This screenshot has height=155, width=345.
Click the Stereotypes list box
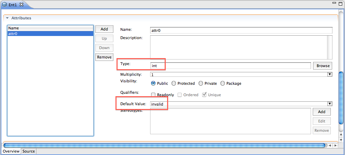(x=230, y=121)
